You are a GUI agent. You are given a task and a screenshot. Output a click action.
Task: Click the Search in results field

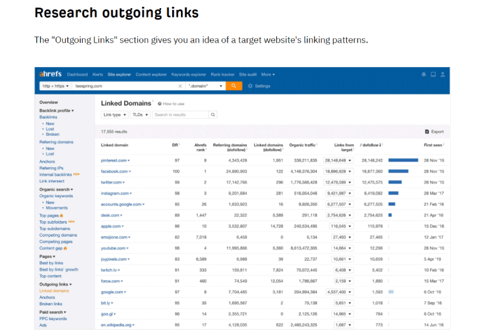point(180,115)
